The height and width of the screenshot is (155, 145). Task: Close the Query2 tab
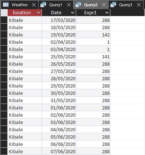pyautogui.click(x=104, y=5)
